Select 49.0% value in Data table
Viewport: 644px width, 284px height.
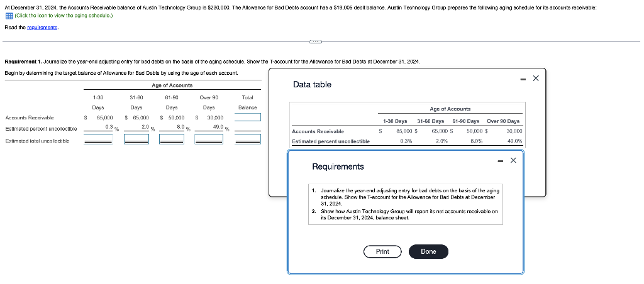[515, 141]
